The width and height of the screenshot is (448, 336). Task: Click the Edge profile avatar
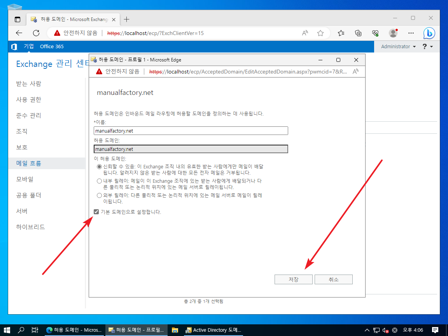[393, 33]
